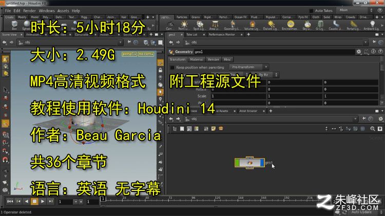Expand the network editor obj path dropdown
This screenshot has height=216, width=385.
coord(355,119)
